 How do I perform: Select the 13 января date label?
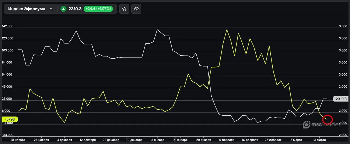click(157, 140)
